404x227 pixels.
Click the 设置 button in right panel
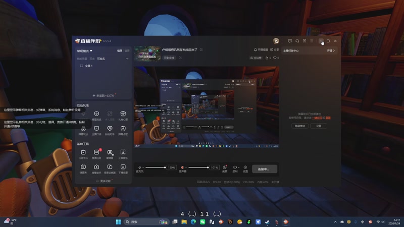(x=319, y=126)
